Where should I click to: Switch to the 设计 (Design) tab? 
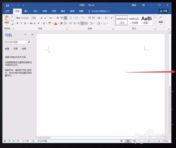[x=36, y=11]
